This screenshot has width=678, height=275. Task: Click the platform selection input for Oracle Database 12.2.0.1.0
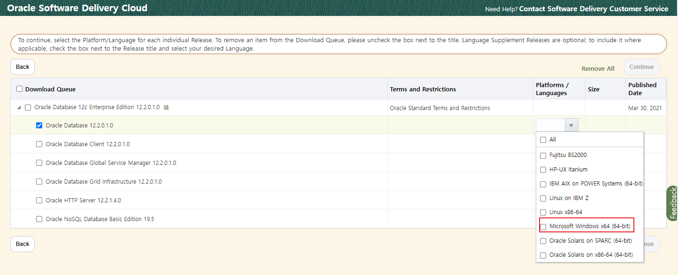(x=550, y=125)
